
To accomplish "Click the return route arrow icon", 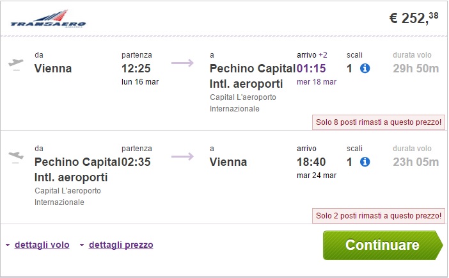I will (x=182, y=156).
